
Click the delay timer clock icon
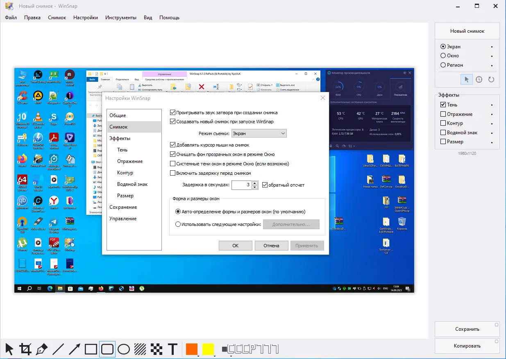[479, 79]
